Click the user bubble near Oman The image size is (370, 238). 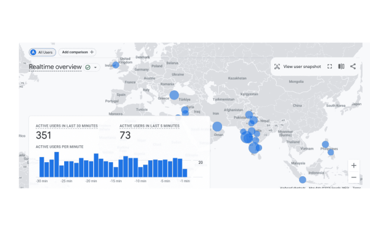[x=217, y=127]
